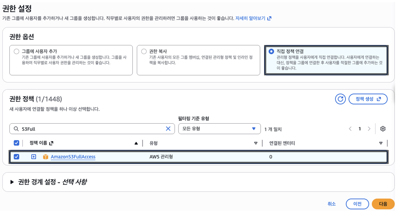Open the 연결된 엔터티 column sort arrow
Image resolution: width=399 pixels, height=220 pixels.
pyautogui.click(x=381, y=143)
